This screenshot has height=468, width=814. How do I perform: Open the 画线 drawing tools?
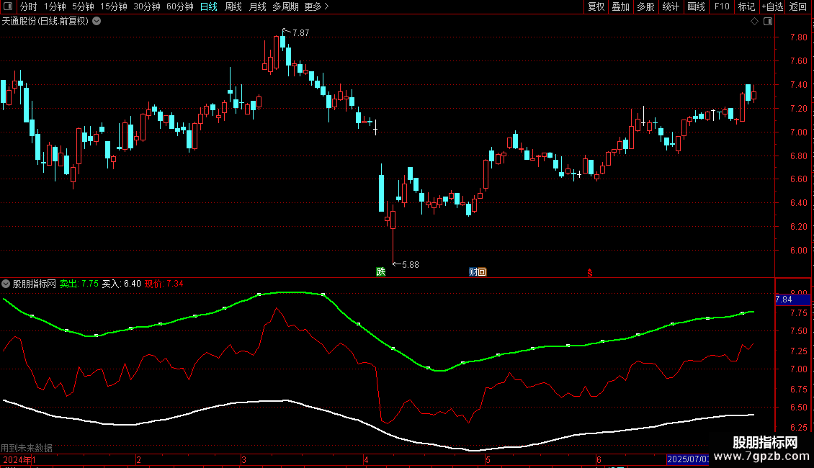tap(696, 6)
